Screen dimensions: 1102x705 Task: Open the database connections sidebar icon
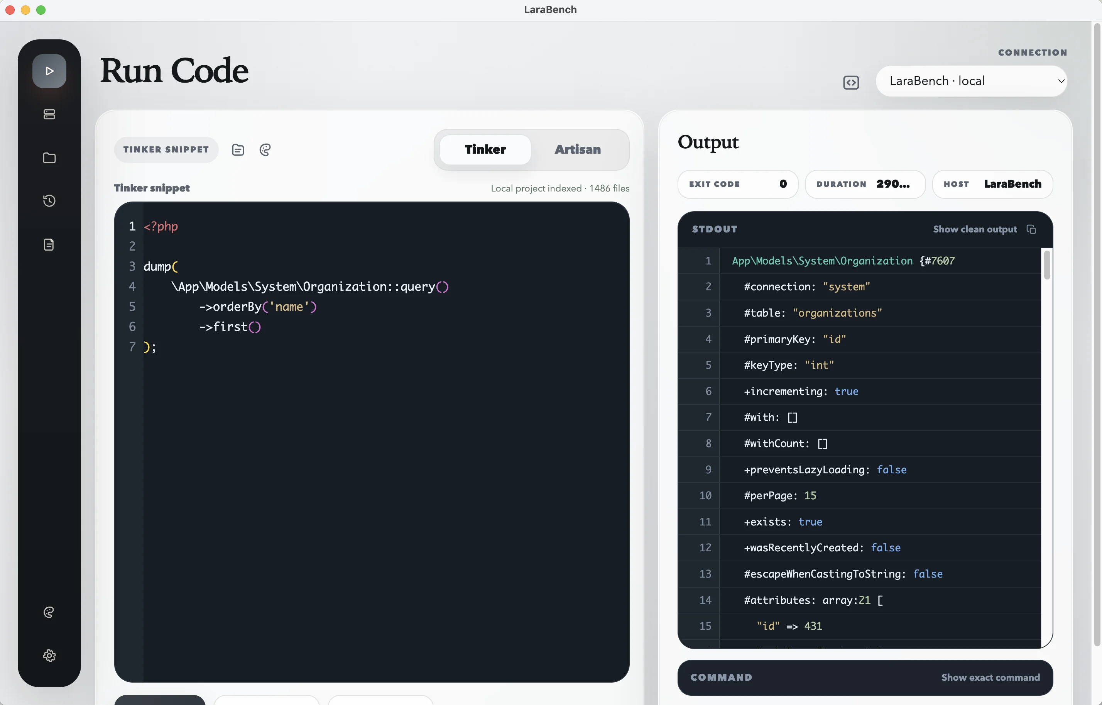(x=49, y=114)
